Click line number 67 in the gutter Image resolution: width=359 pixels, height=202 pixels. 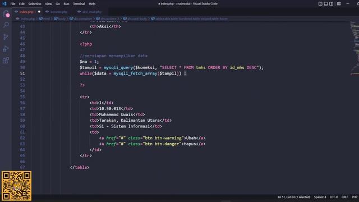point(22,167)
